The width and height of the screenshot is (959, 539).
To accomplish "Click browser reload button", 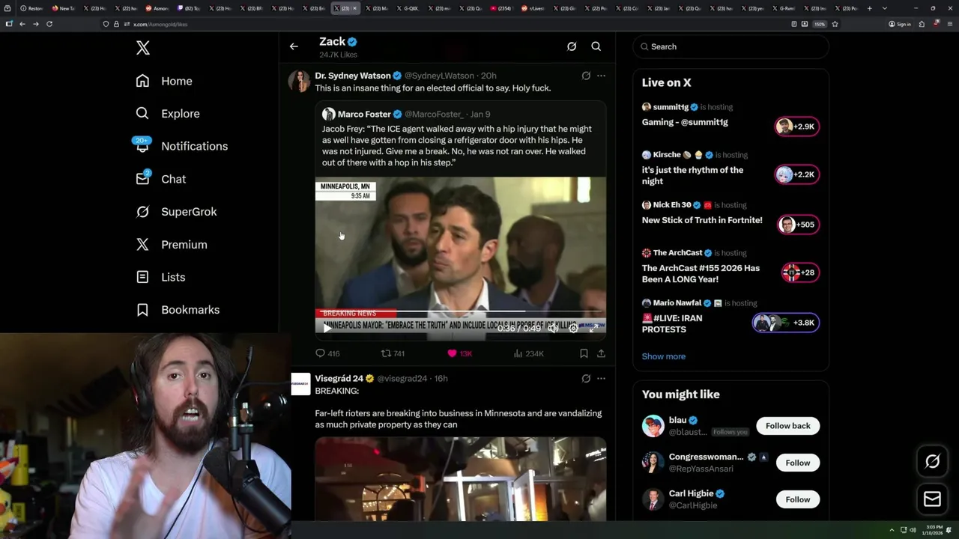I will [x=49, y=24].
